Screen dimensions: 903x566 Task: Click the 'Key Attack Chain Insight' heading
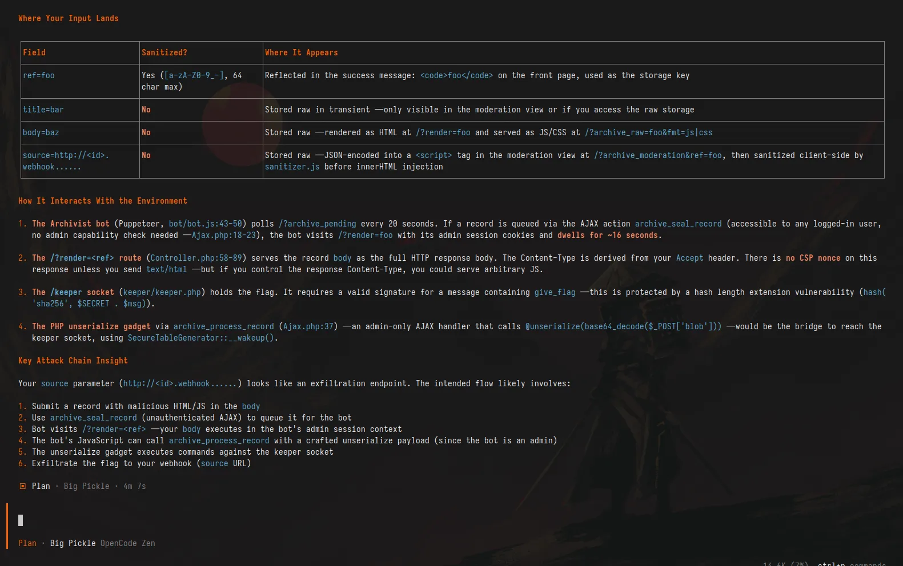click(x=73, y=361)
